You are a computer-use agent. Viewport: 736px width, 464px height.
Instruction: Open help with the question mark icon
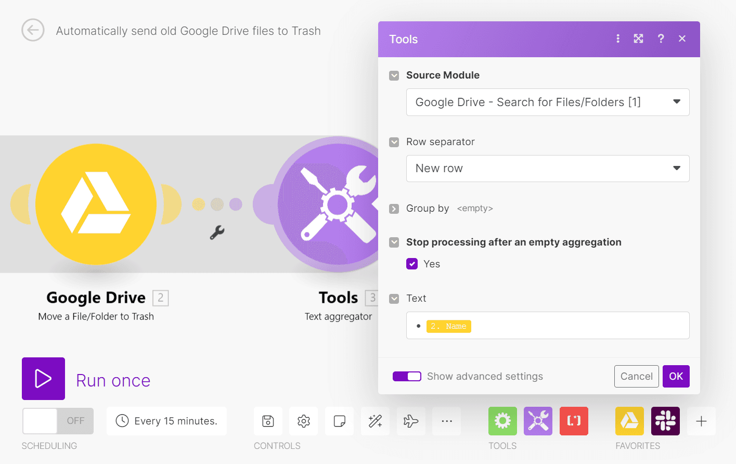pyautogui.click(x=661, y=38)
